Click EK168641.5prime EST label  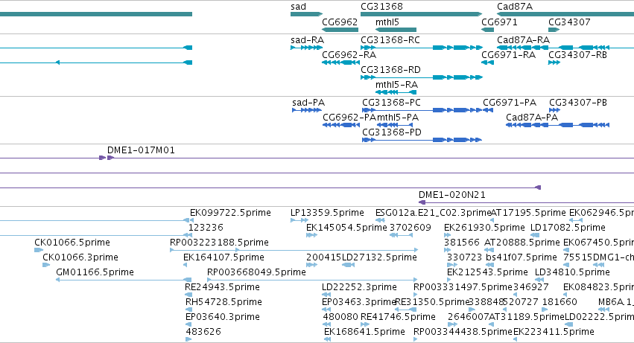365,332
